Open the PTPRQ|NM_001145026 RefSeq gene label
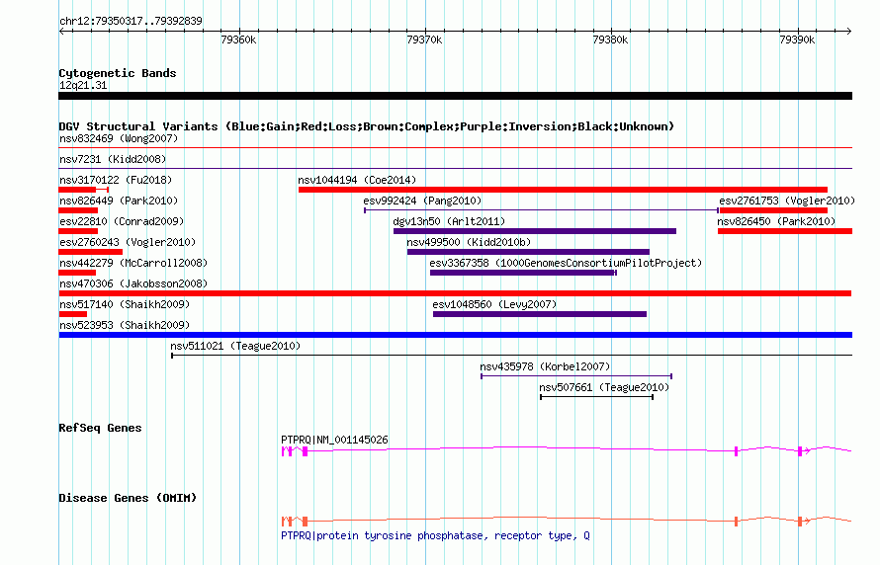Screen dimensions: 880x565 pyautogui.click(x=334, y=440)
